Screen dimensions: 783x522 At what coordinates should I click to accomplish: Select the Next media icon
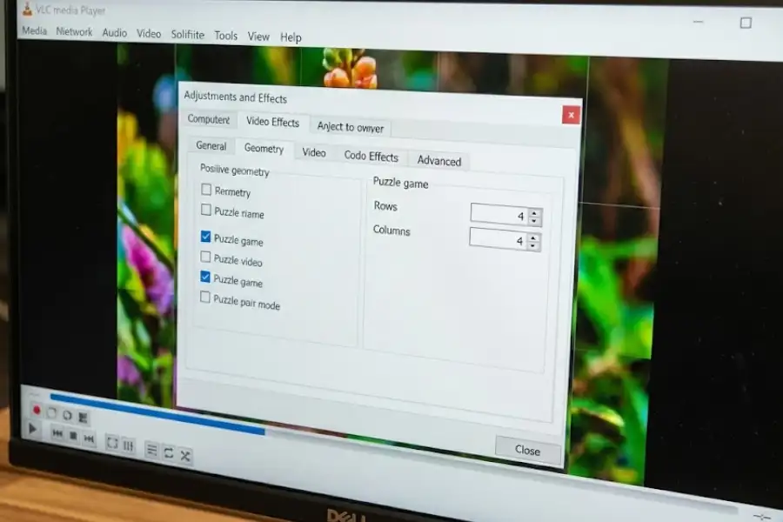point(90,438)
